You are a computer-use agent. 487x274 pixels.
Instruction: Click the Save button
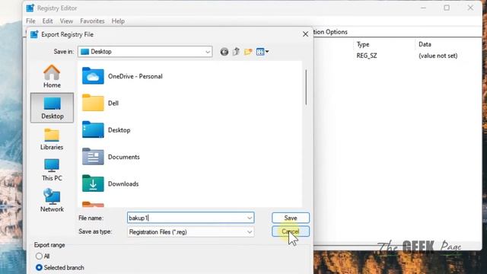(x=291, y=218)
